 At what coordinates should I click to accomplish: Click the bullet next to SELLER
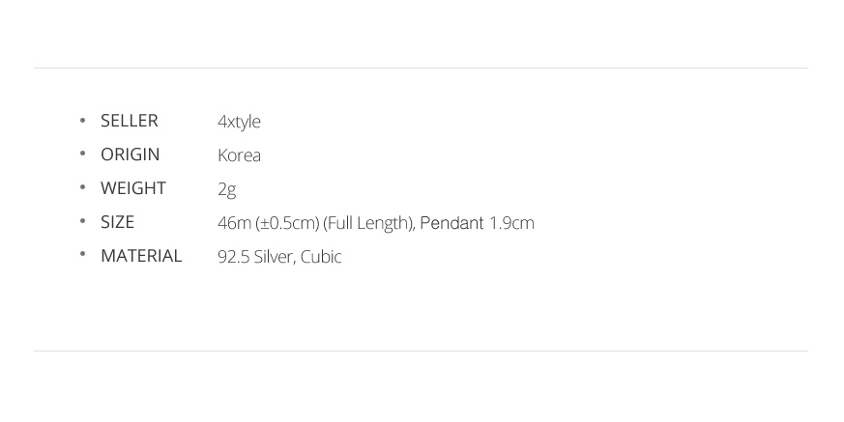coord(82,120)
